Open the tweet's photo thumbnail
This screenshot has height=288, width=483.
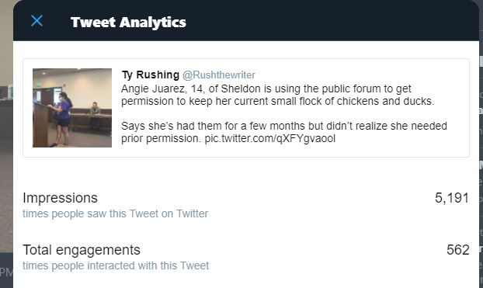pyautogui.click(x=72, y=108)
